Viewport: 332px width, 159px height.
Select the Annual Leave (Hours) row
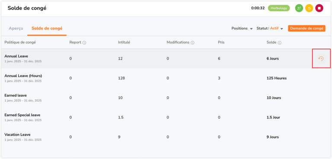166,78
